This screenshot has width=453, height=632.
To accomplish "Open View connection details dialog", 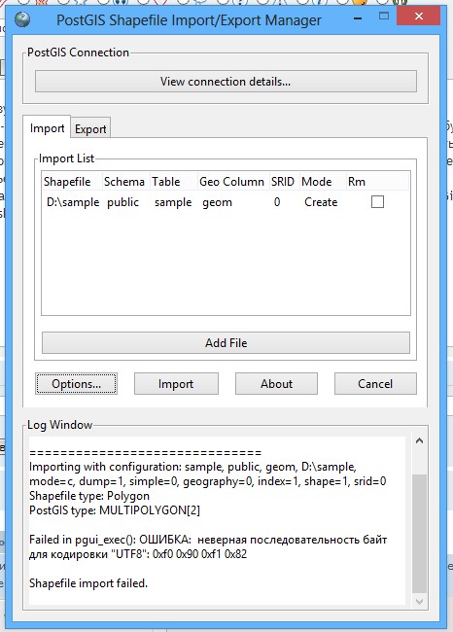I will tap(226, 82).
